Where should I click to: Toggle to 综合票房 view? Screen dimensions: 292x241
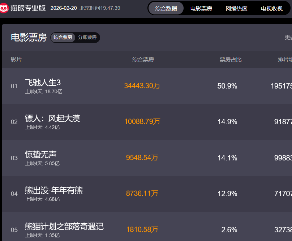tap(63, 37)
